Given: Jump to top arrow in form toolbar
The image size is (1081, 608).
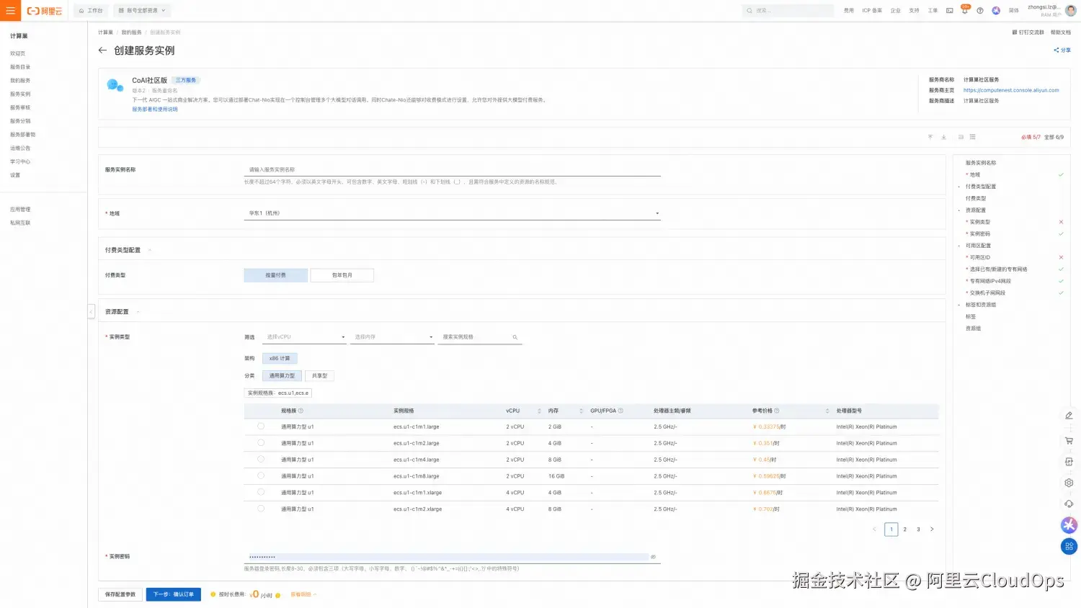Looking at the screenshot, I should click(930, 137).
